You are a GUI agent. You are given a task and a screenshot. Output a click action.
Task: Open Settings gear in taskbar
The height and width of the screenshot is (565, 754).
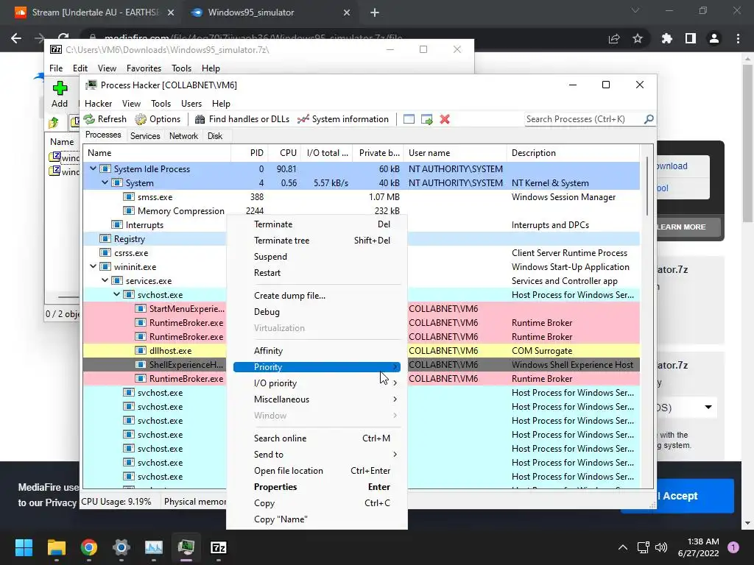pos(121,547)
